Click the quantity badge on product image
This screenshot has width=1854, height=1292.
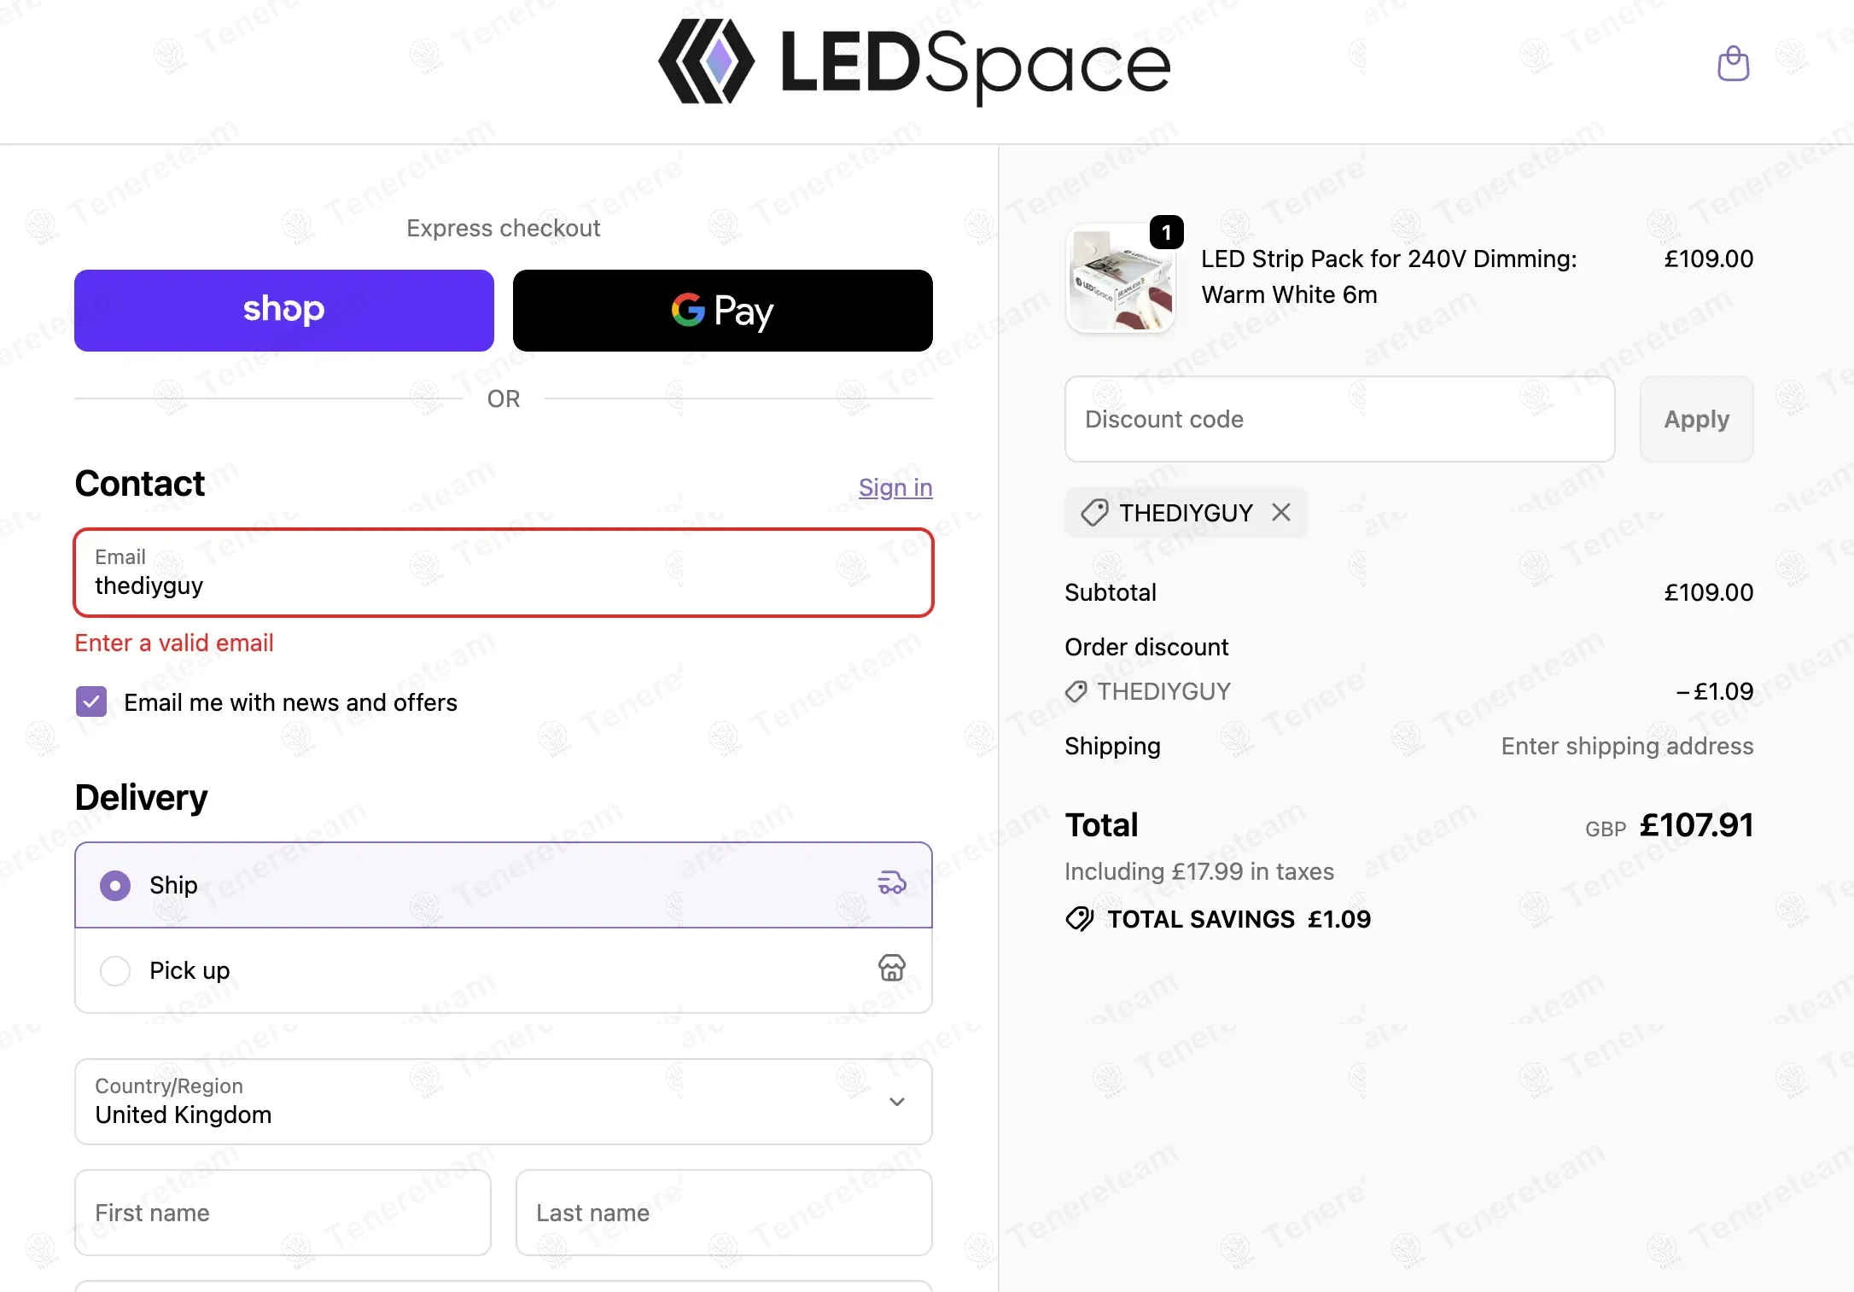pyautogui.click(x=1166, y=232)
